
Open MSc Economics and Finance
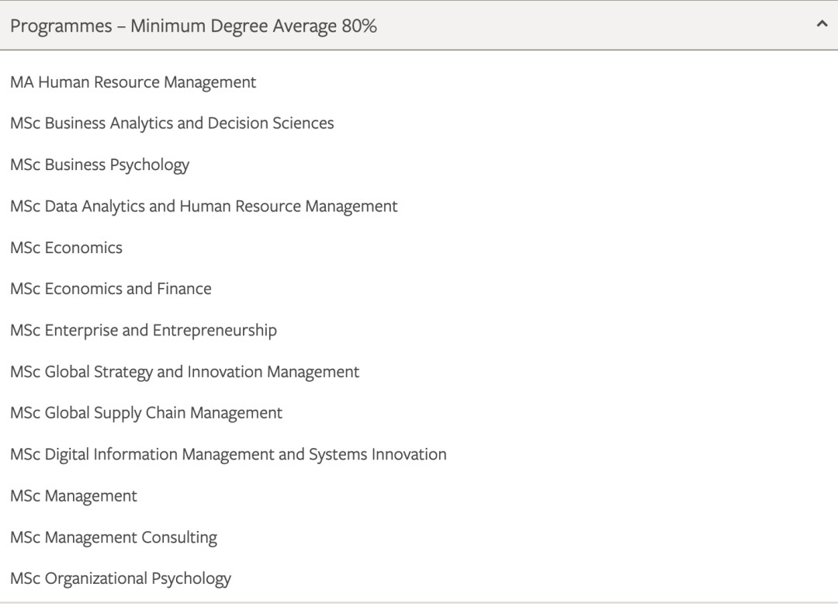click(110, 288)
